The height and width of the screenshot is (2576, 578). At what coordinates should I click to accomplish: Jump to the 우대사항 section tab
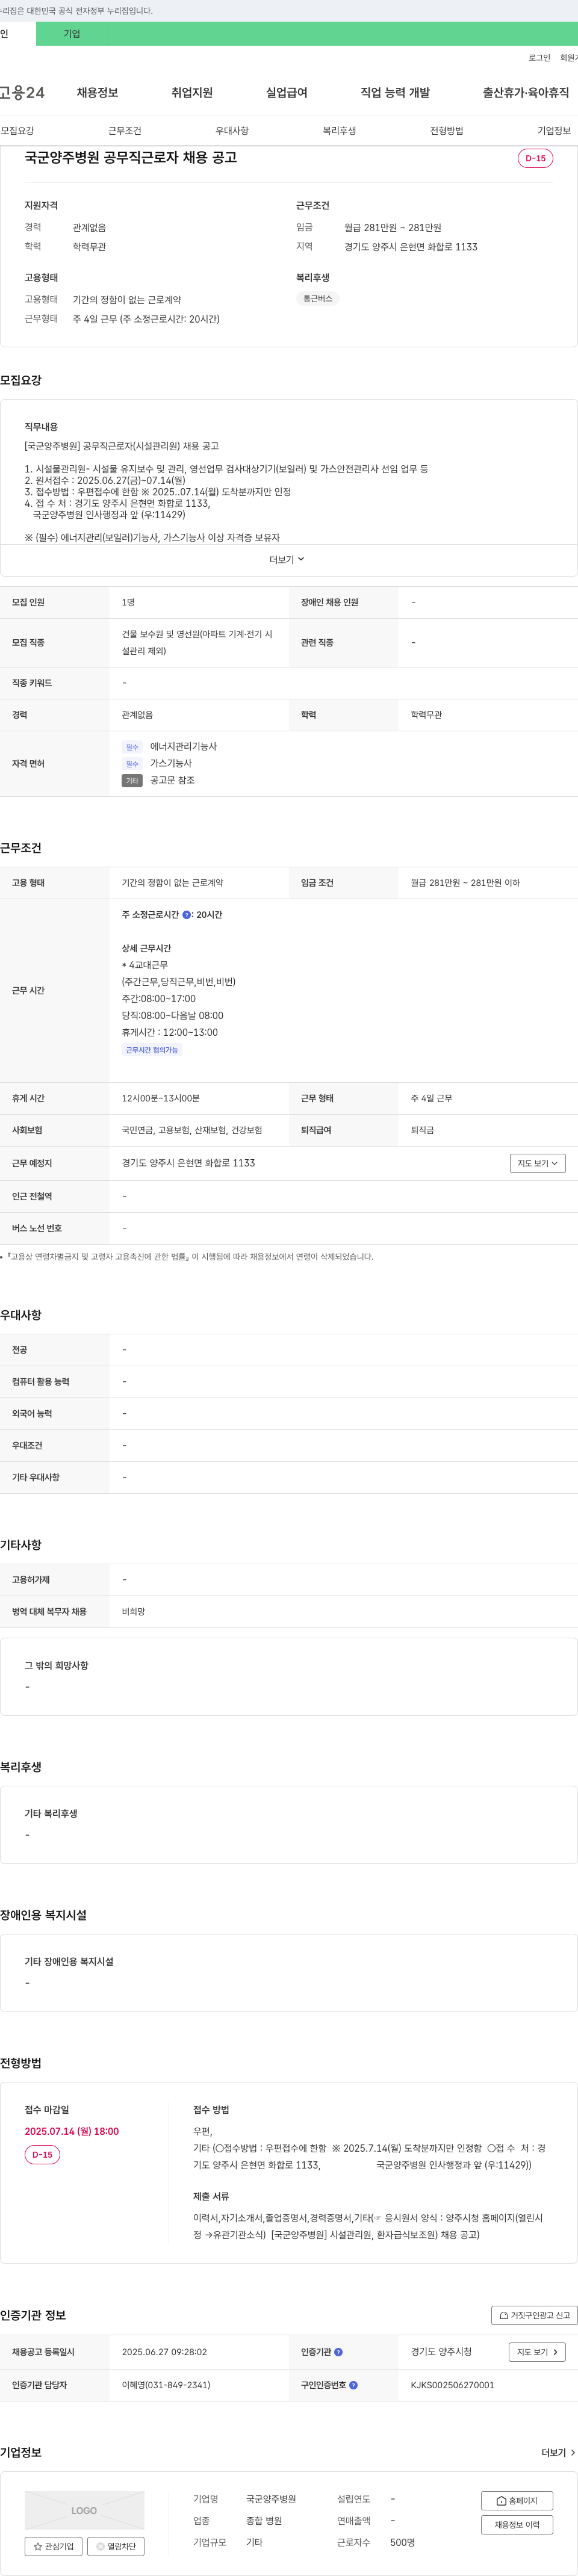(x=232, y=131)
